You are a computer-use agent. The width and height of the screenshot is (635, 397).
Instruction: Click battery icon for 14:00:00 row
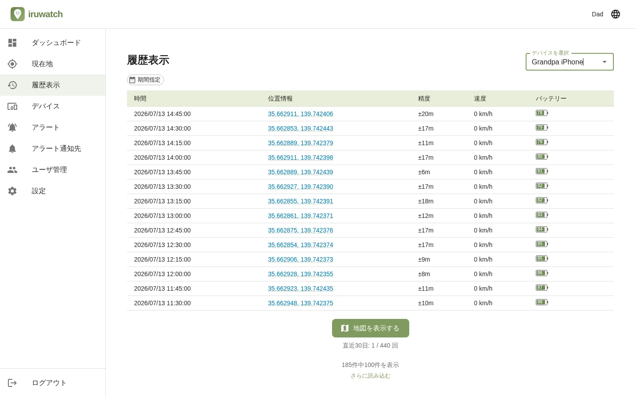click(x=542, y=157)
